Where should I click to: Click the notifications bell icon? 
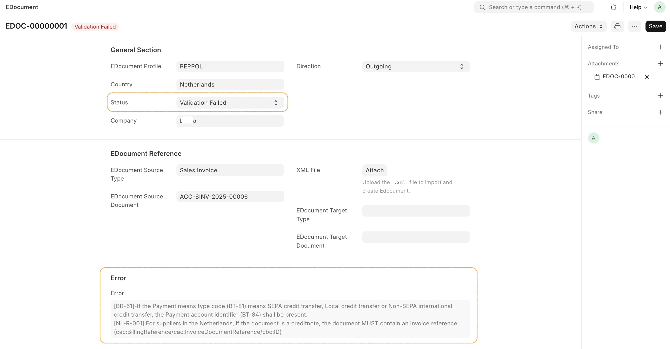click(x=613, y=7)
